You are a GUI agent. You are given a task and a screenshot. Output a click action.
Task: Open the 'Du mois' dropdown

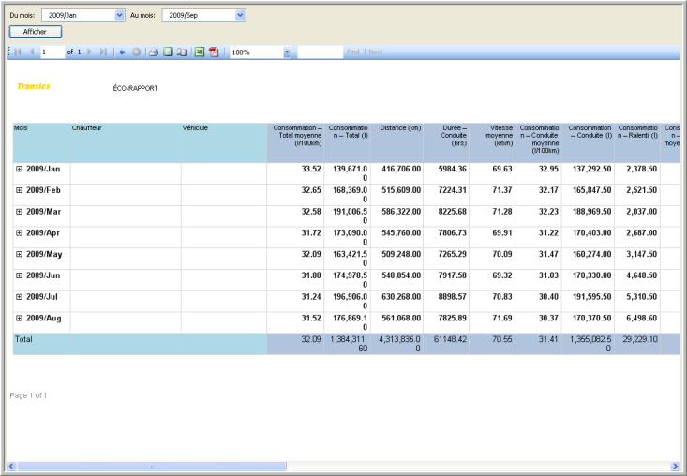pyautogui.click(x=119, y=15)
